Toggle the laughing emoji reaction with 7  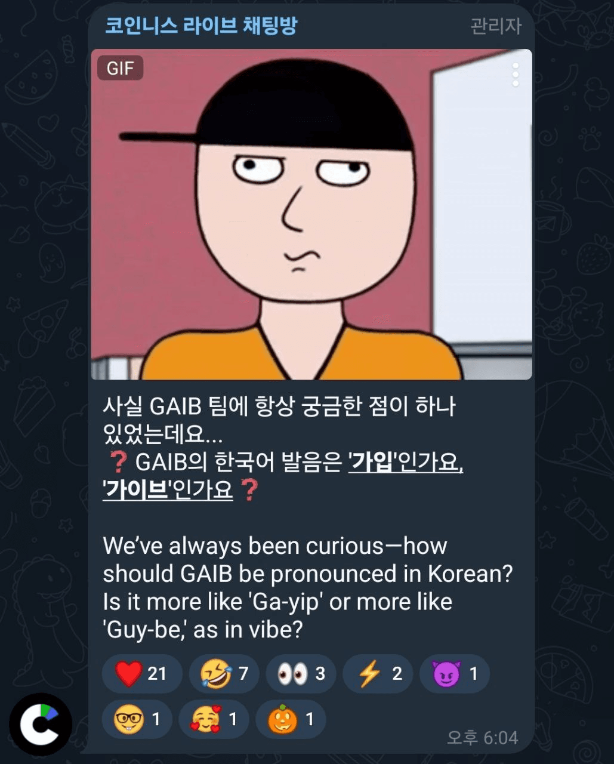[x=224, y=674]
